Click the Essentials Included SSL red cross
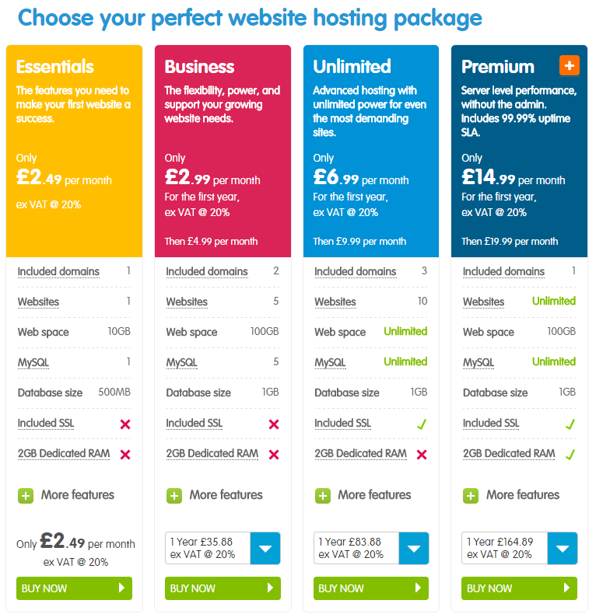The height and width of the screenshot is (614, 589). point(125,424)
